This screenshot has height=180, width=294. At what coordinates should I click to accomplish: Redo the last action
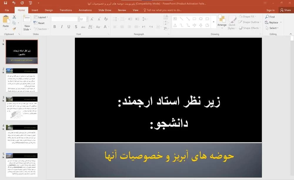click(x=22, y=3)
